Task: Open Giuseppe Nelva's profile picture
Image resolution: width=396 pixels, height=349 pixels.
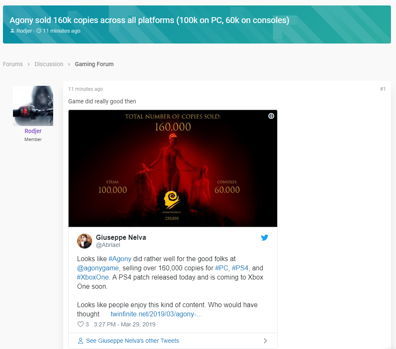Action: pyautogui.click(x=85, y=241)
